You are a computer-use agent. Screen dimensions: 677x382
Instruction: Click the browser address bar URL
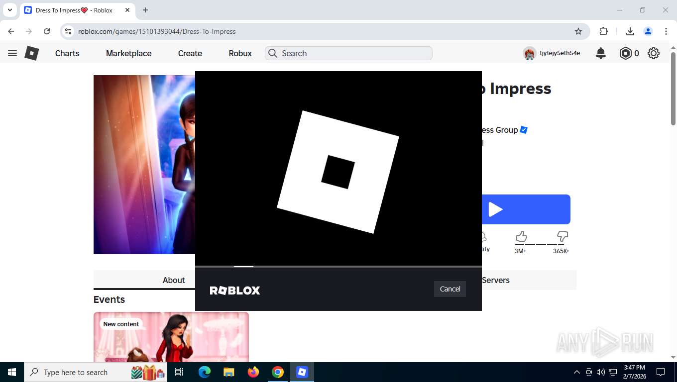157,31
